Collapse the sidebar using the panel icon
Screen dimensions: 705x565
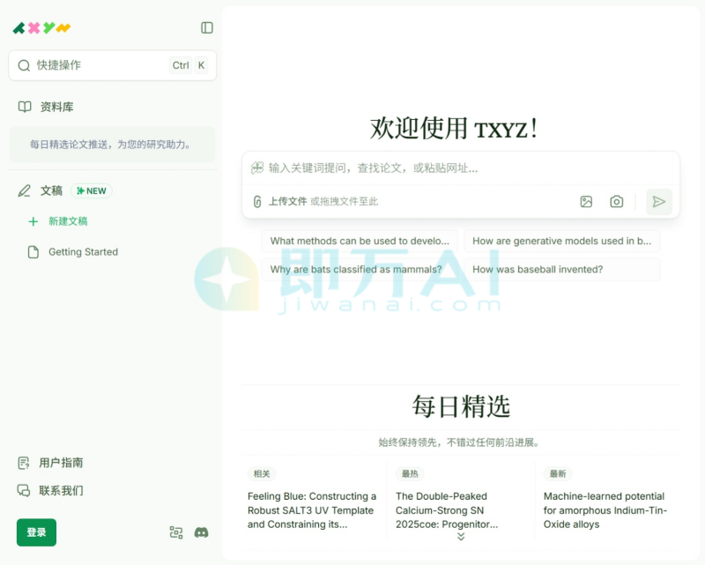coord(206,27)
